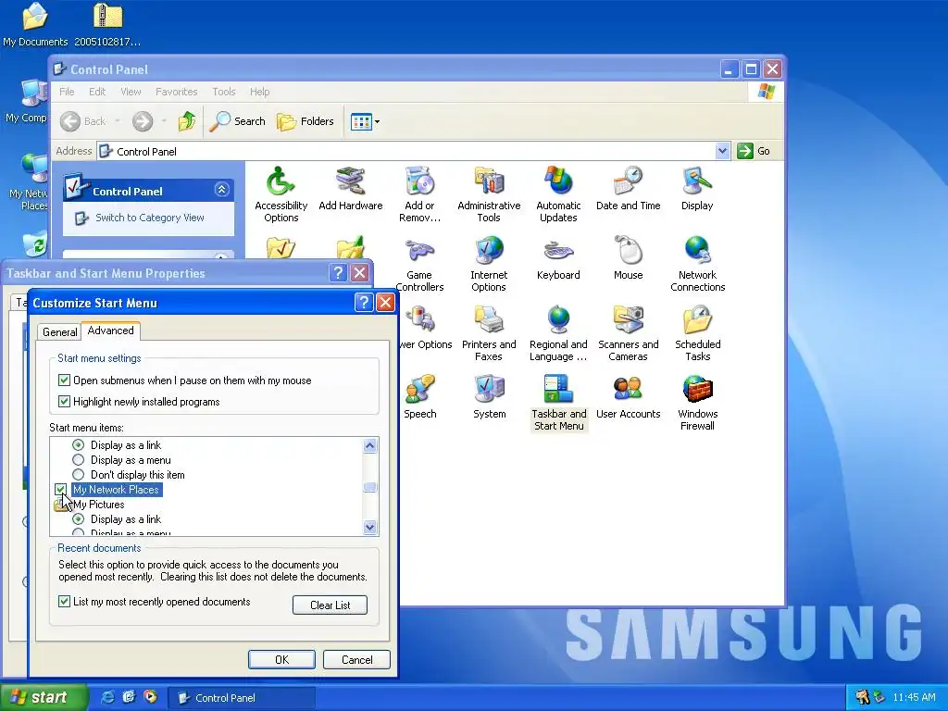Open the Mouse icon
Image resolution: width=948 pixels, height=711 pixels.
point(628,258)
